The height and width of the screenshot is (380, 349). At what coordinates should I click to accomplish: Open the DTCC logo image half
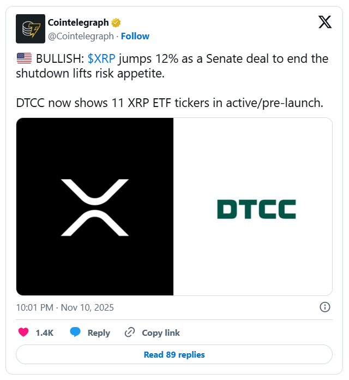[x=252, y=206]
